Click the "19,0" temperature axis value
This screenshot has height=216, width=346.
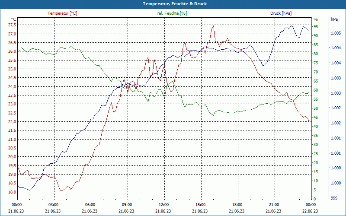(x=12, y=175)
